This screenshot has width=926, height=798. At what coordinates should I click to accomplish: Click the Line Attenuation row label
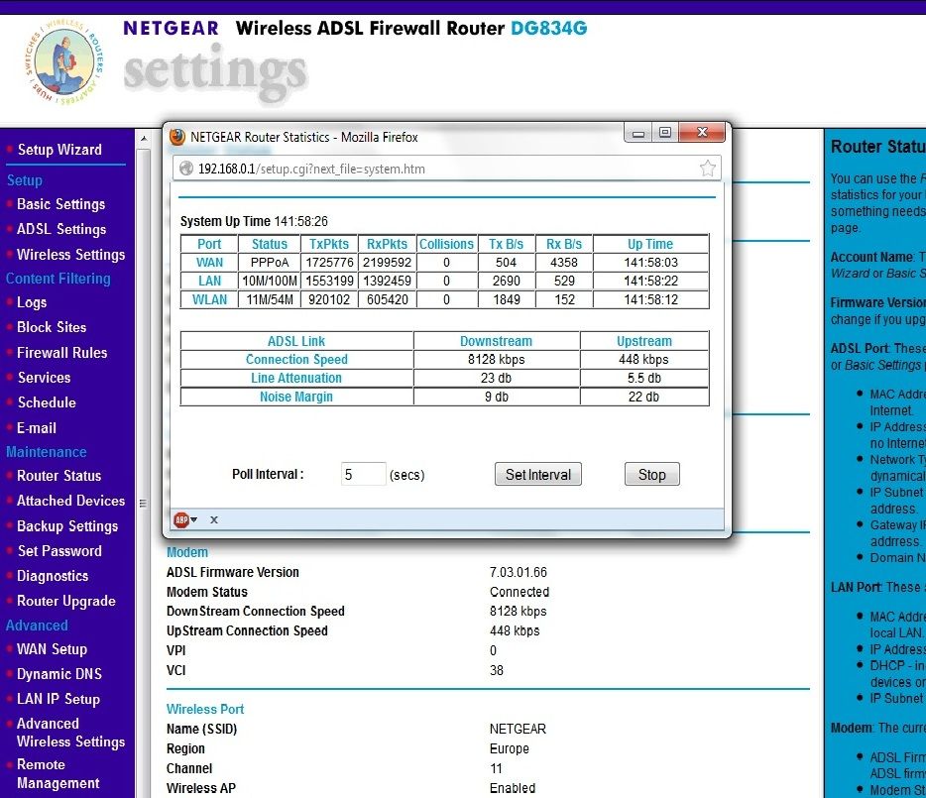[x=296, y=378]
